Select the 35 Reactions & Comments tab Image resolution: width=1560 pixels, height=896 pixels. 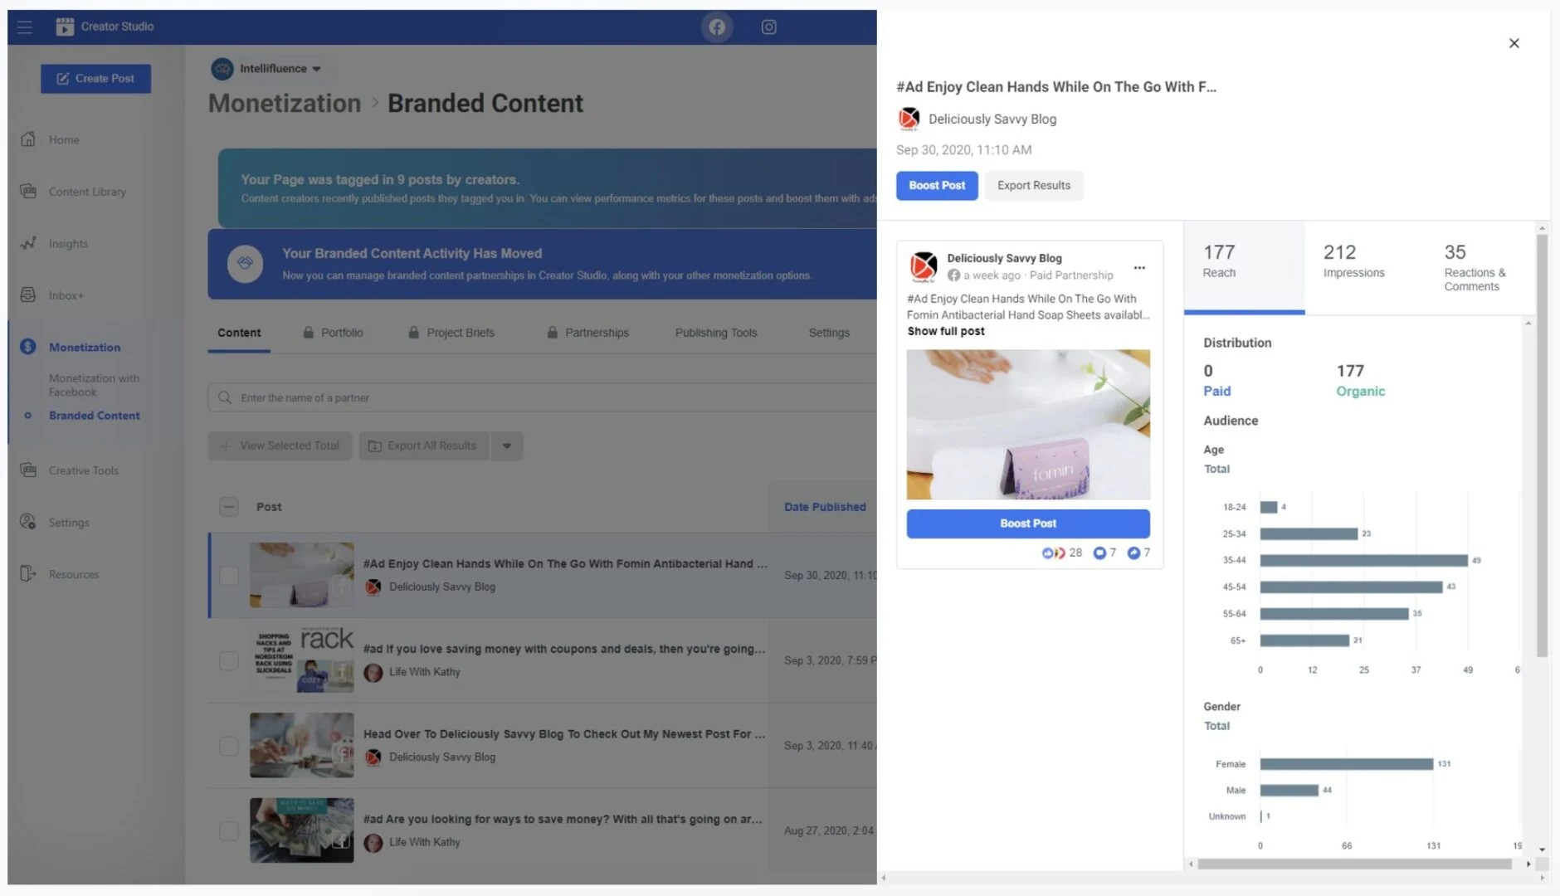1477,267
